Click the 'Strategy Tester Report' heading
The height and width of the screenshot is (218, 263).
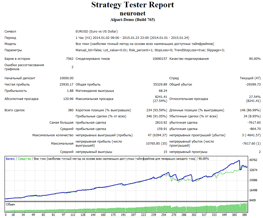tap(133, 5)
